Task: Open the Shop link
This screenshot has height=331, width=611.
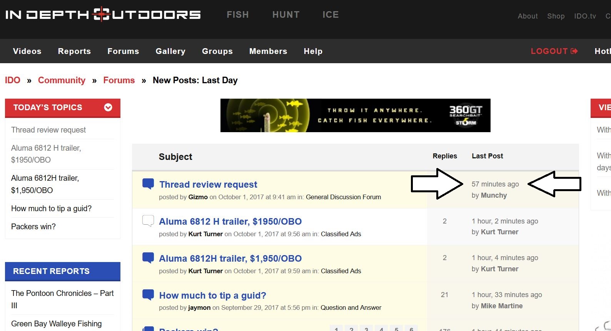Action: coord(556,16)
